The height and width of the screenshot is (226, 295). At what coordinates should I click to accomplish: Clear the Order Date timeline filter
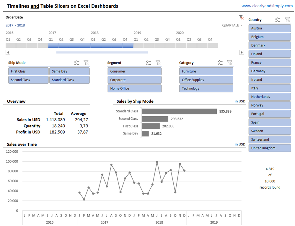[x=241, y=17]
